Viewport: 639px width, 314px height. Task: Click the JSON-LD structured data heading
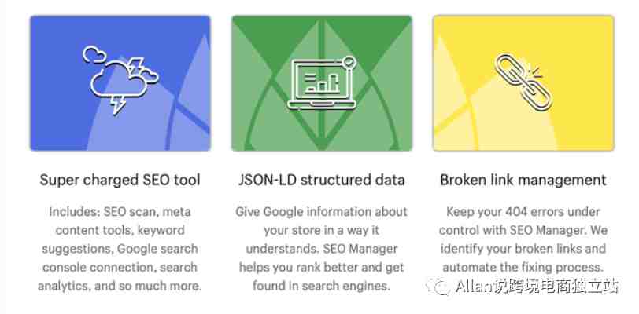(322, 180)
